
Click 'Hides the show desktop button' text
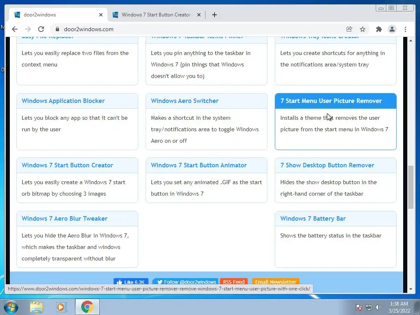point(329,188)
